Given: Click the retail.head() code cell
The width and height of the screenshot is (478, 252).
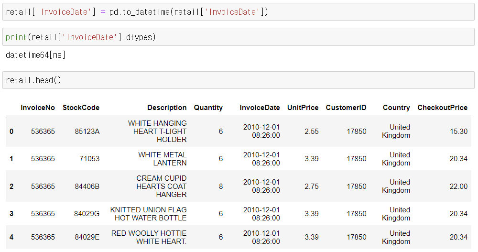Looking at the screenshot, I should (239, 80).
